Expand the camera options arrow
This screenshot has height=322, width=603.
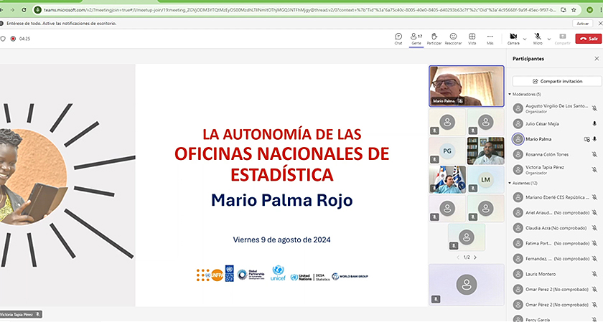(x=525, y=39)
